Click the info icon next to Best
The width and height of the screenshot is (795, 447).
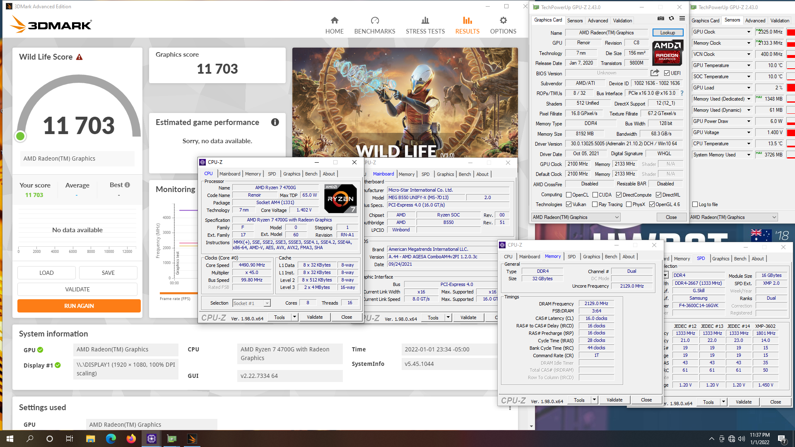pos(128,185)
